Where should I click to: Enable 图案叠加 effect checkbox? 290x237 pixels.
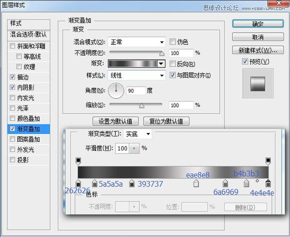coord(12,139)
